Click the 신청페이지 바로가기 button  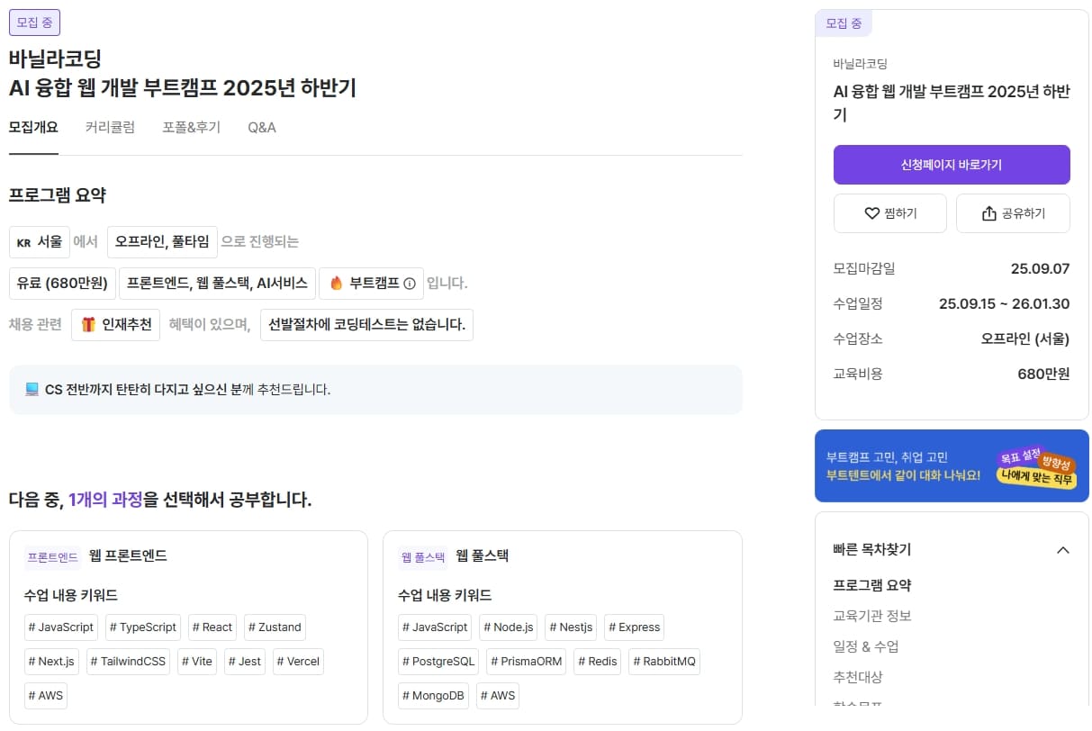pyautogui.click(x=951, y=165)
